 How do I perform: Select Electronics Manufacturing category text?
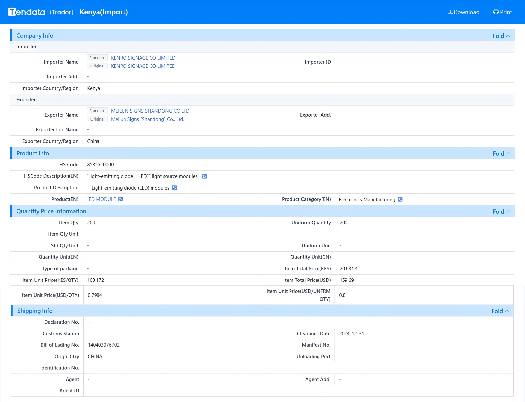367,200
